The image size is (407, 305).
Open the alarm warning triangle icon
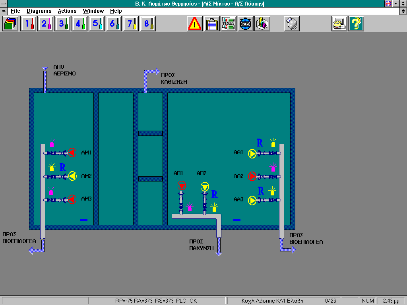tap(195, 24)
